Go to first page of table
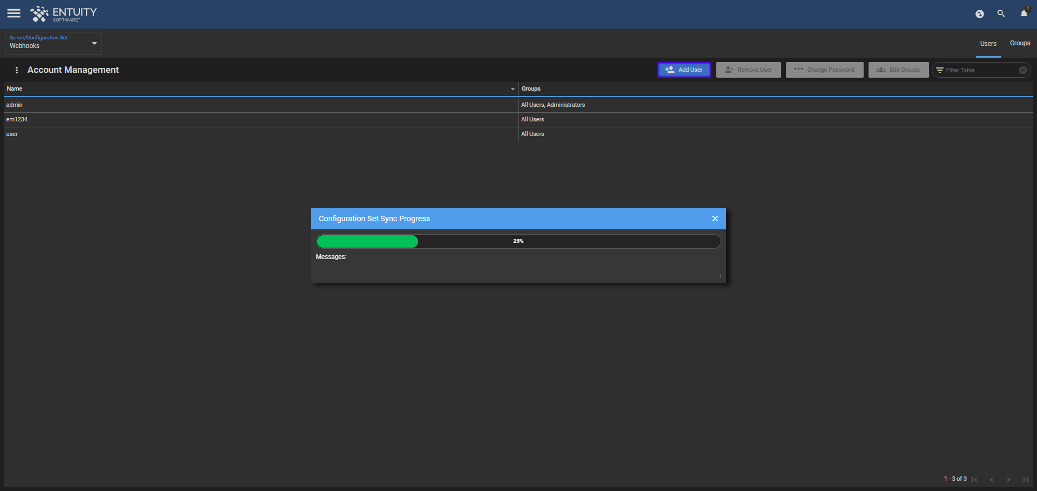The height and width of the screenshot is (491, 1037). pyautogui.click(x=975, y=480)
